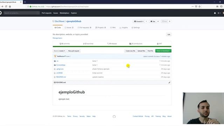Star the repository

coord(153,21)
